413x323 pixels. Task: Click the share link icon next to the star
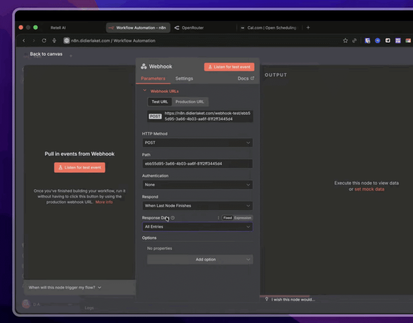[x=355, y=40]
